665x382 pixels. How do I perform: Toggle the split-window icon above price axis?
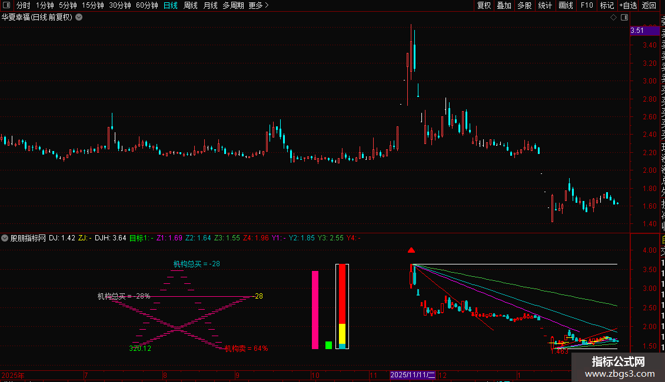click(624, 18)
